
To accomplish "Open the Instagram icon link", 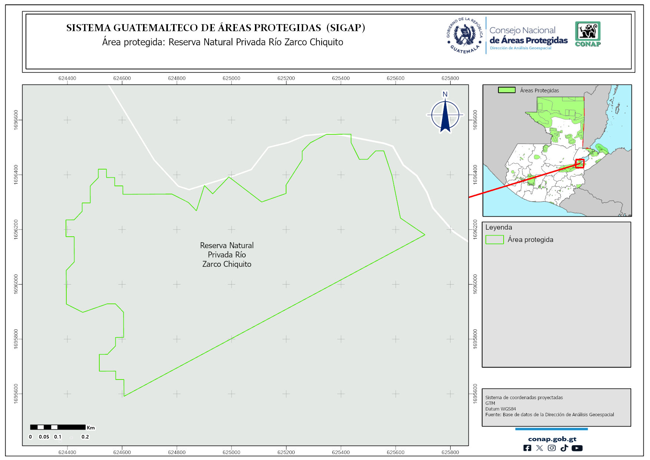I will coord(551,448).
